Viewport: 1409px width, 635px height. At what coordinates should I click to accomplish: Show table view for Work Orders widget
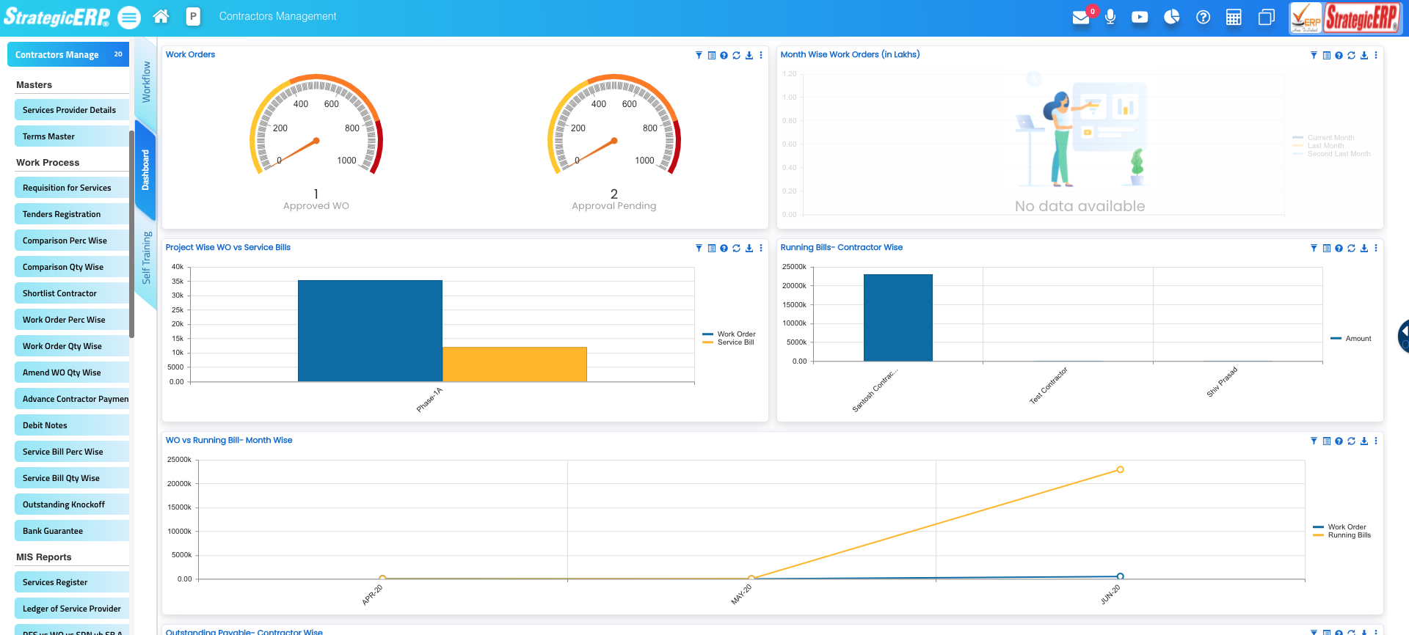(711, 55)
